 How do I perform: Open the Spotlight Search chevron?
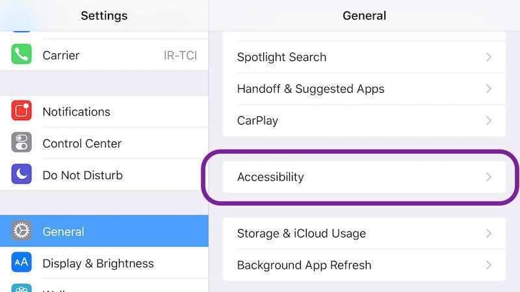489,57
